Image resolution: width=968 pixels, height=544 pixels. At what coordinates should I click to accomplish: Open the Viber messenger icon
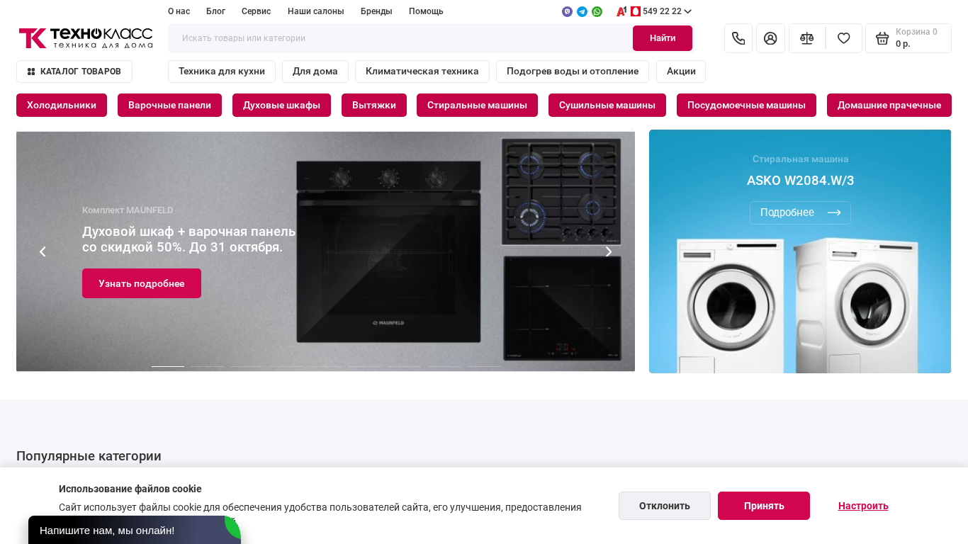click(x=567, y=11)
